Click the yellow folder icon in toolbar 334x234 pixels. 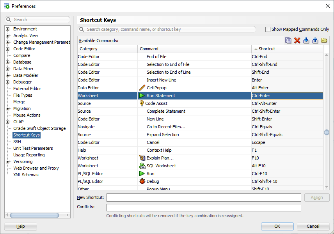click(324, 41)
